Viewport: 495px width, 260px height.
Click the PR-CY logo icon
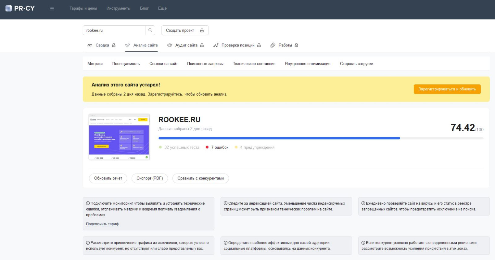coord(9,8)
